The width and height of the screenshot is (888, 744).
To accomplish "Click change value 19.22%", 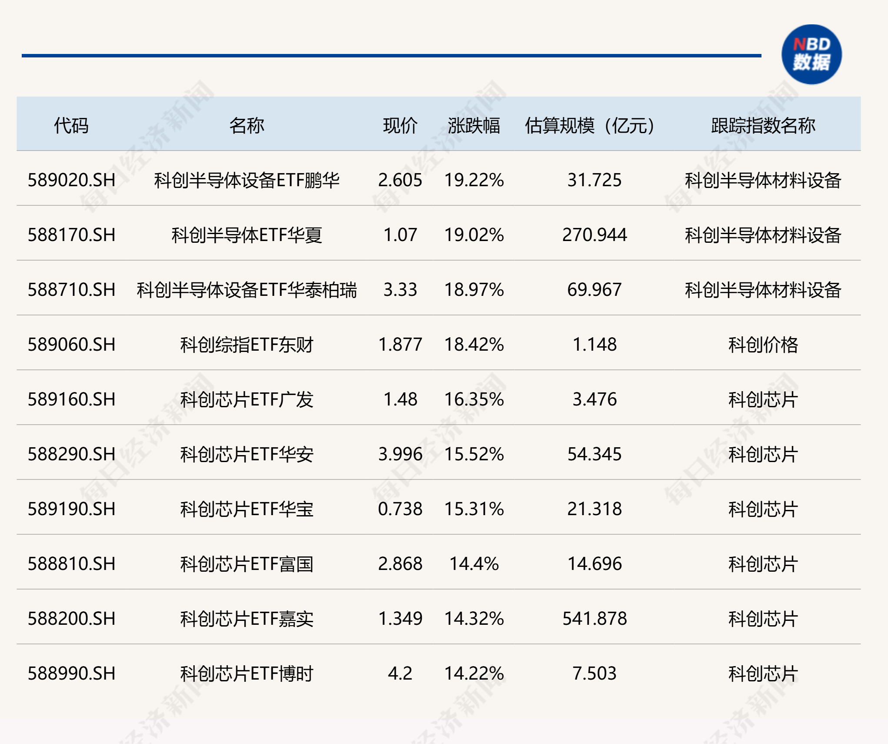I will 474,180.
